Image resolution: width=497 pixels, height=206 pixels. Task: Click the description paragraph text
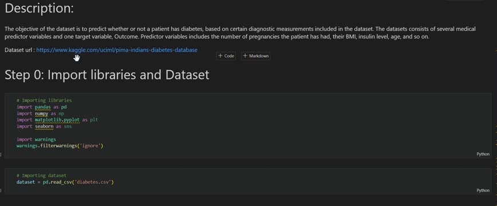coord(240,33)
